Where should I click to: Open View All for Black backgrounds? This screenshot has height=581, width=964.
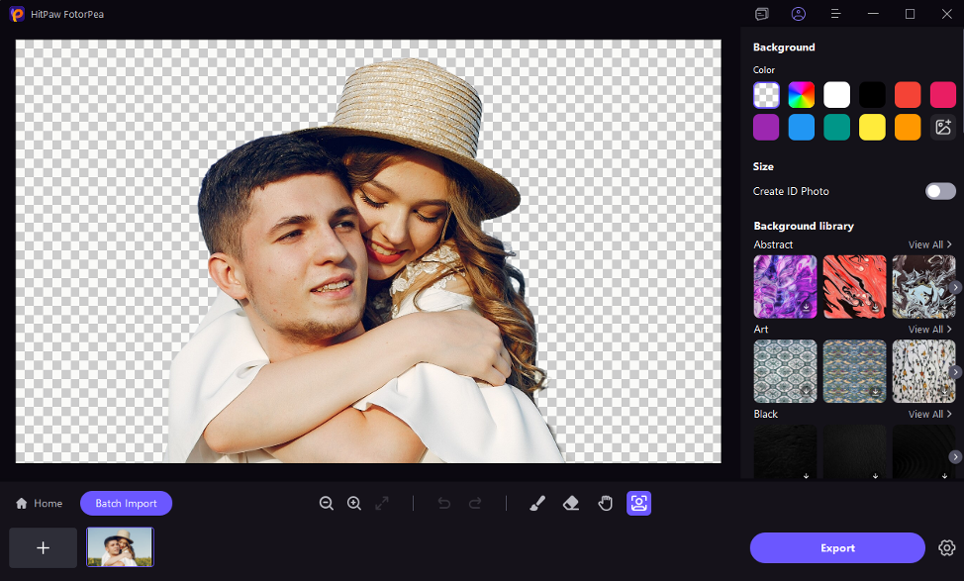(x=928, y=414)
